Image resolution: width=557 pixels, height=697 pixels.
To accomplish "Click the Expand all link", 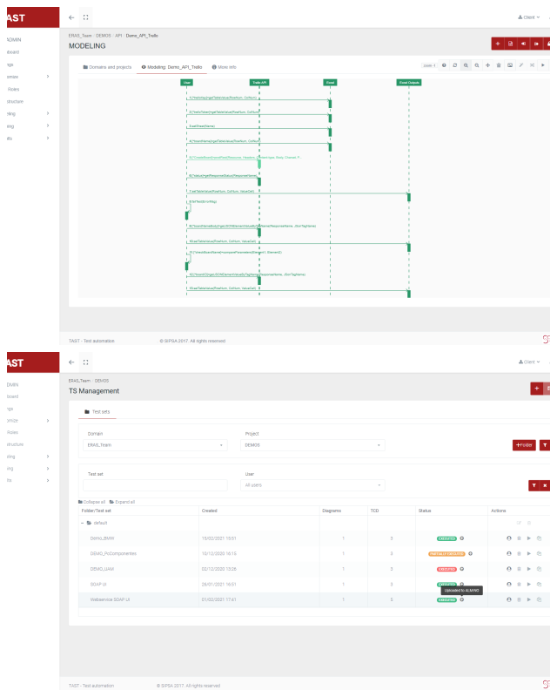I will tap(122, 502).
